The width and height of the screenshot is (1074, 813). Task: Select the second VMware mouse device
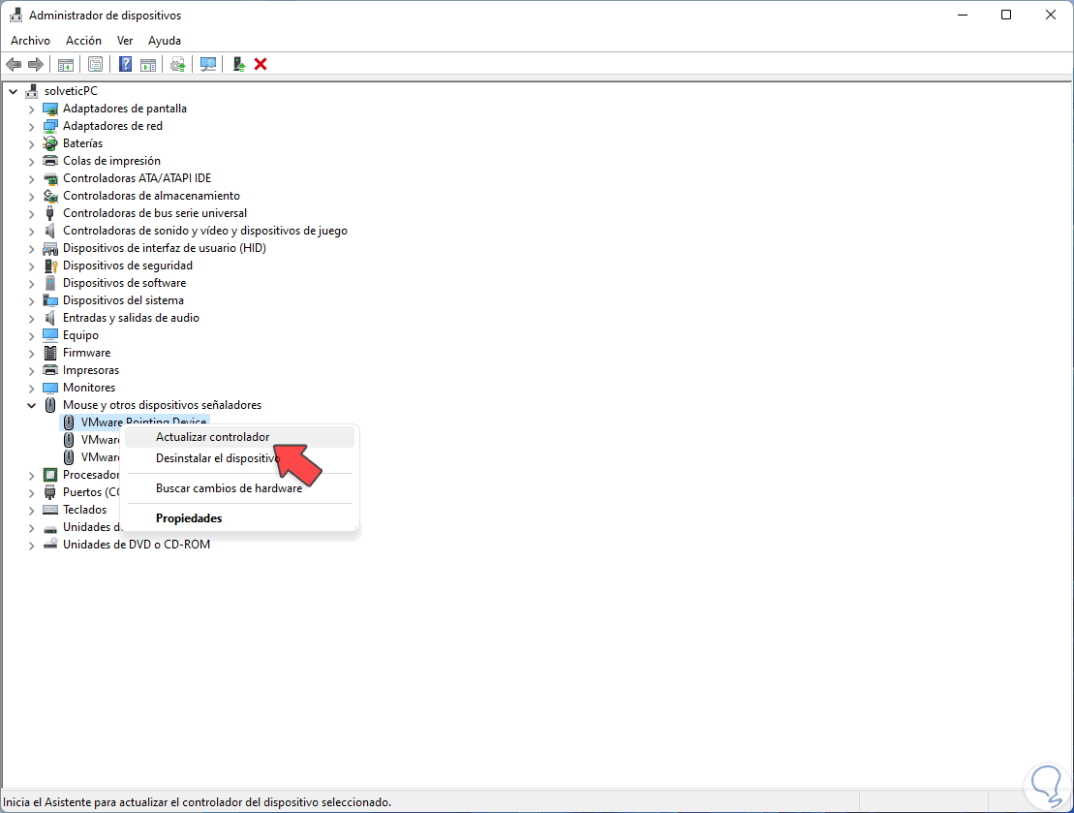pos(100,439)
